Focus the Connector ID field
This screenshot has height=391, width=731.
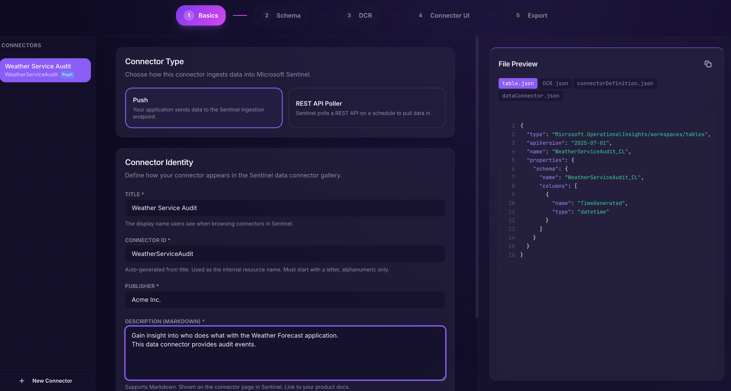[x=285, y=254]
